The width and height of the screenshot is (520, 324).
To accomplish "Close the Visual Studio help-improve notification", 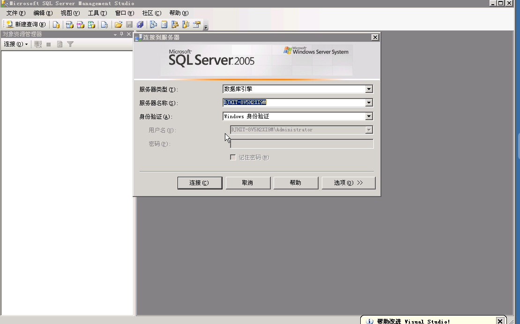I will point(500,321).
